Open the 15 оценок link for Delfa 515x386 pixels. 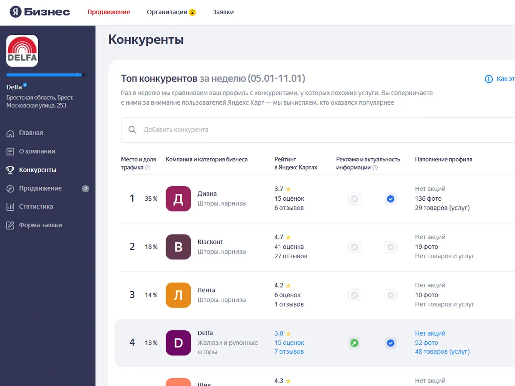tap(289, 343)
